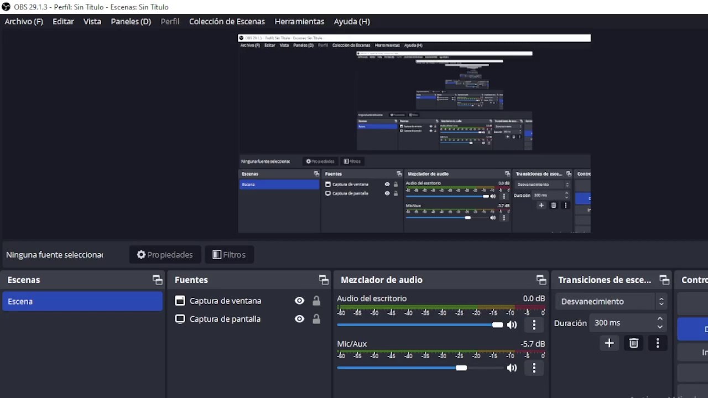Pop out the Transiciones de escena panel
Image resolution: width=708 pixels, height=398 pixels.
(664, 280)
